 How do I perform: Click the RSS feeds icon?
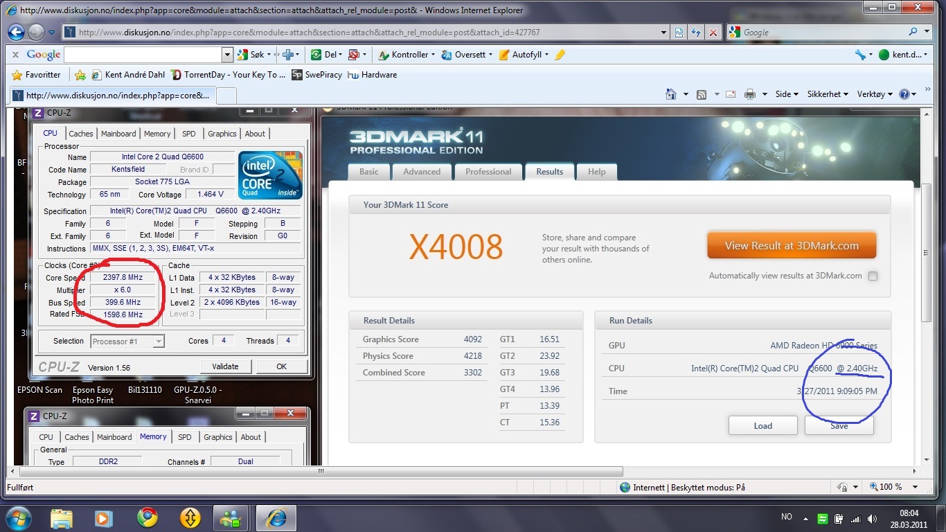click(702, 94)
